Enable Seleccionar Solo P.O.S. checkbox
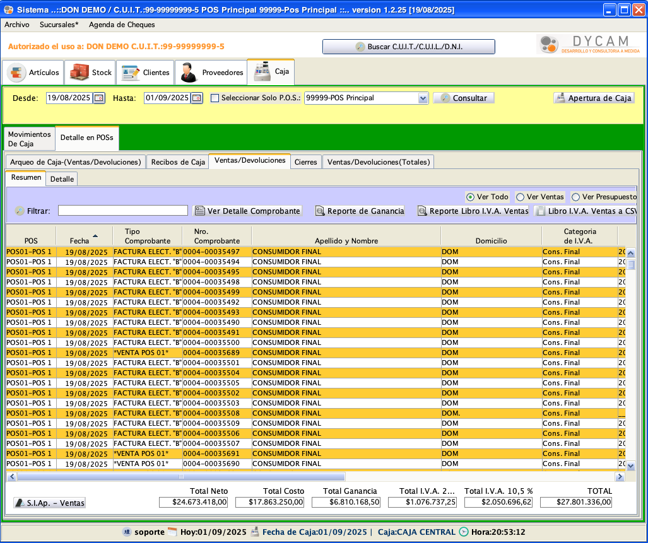Screen dimensions: 648x543 (215, 98)
